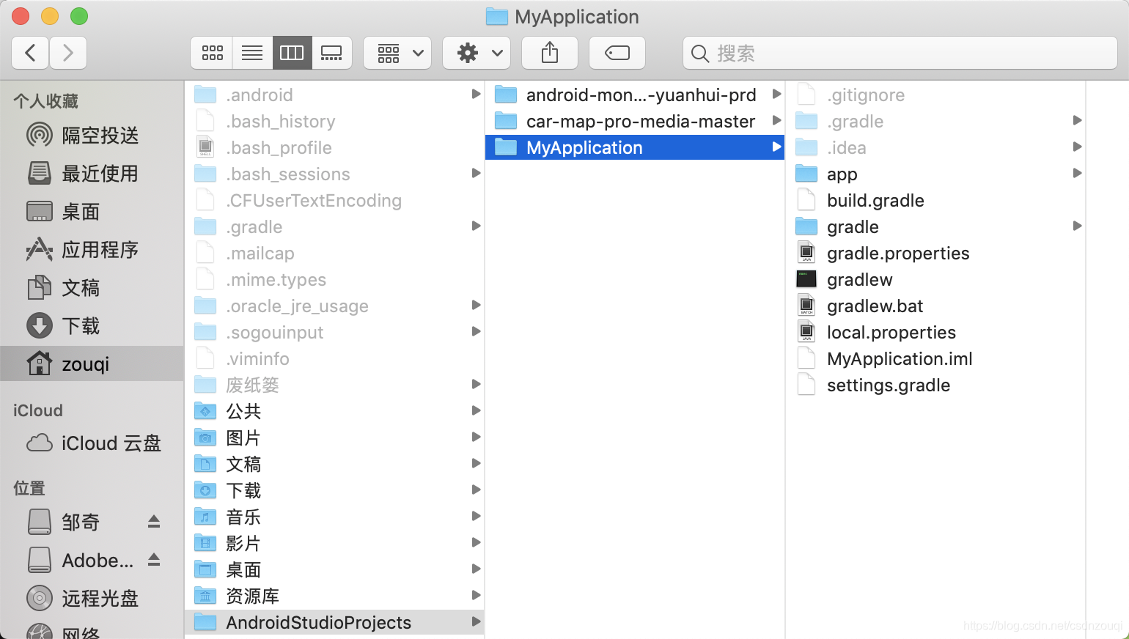Select the gradle folder in MyApplication
This screenshot has height=639, width=1129.
point(937,226)
